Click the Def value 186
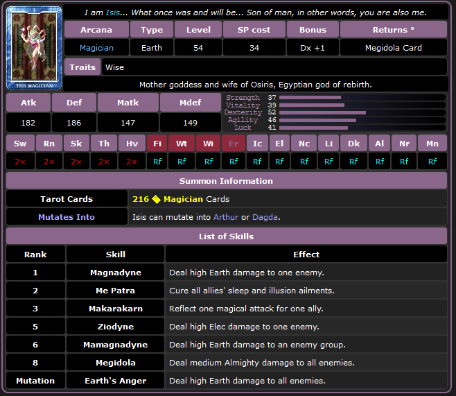 74,123
